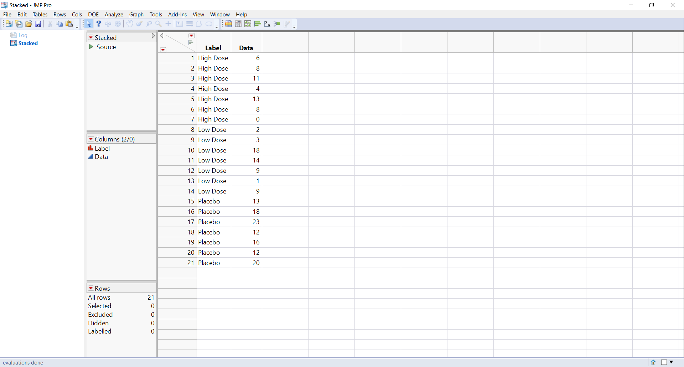Open the Tabulate toolbar icon
The height and width of the screenshot is (367, 684).
tap(238, 24)
